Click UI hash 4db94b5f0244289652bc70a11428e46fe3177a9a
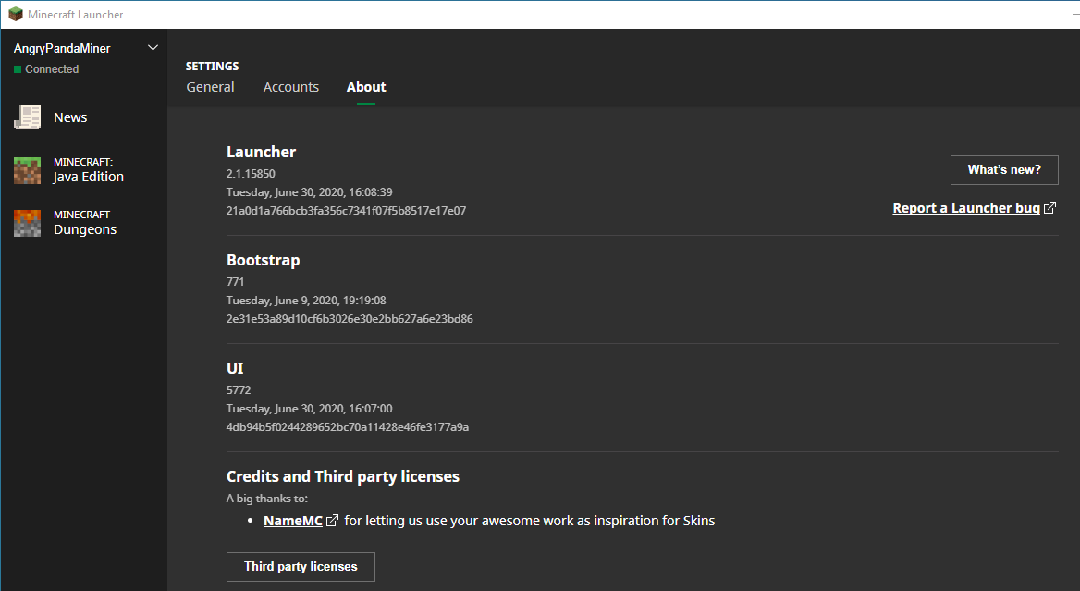The image size is (1080, 591). 348,427
